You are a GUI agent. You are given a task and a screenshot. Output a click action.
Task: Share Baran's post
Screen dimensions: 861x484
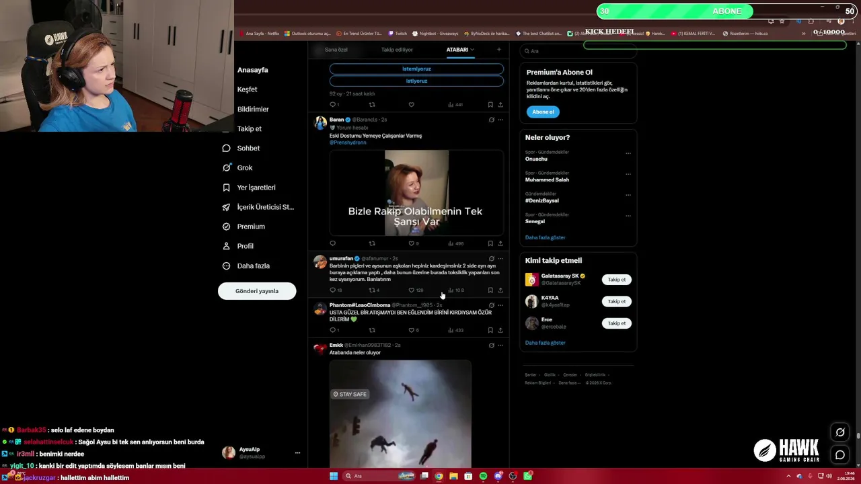tap(500, 243)
